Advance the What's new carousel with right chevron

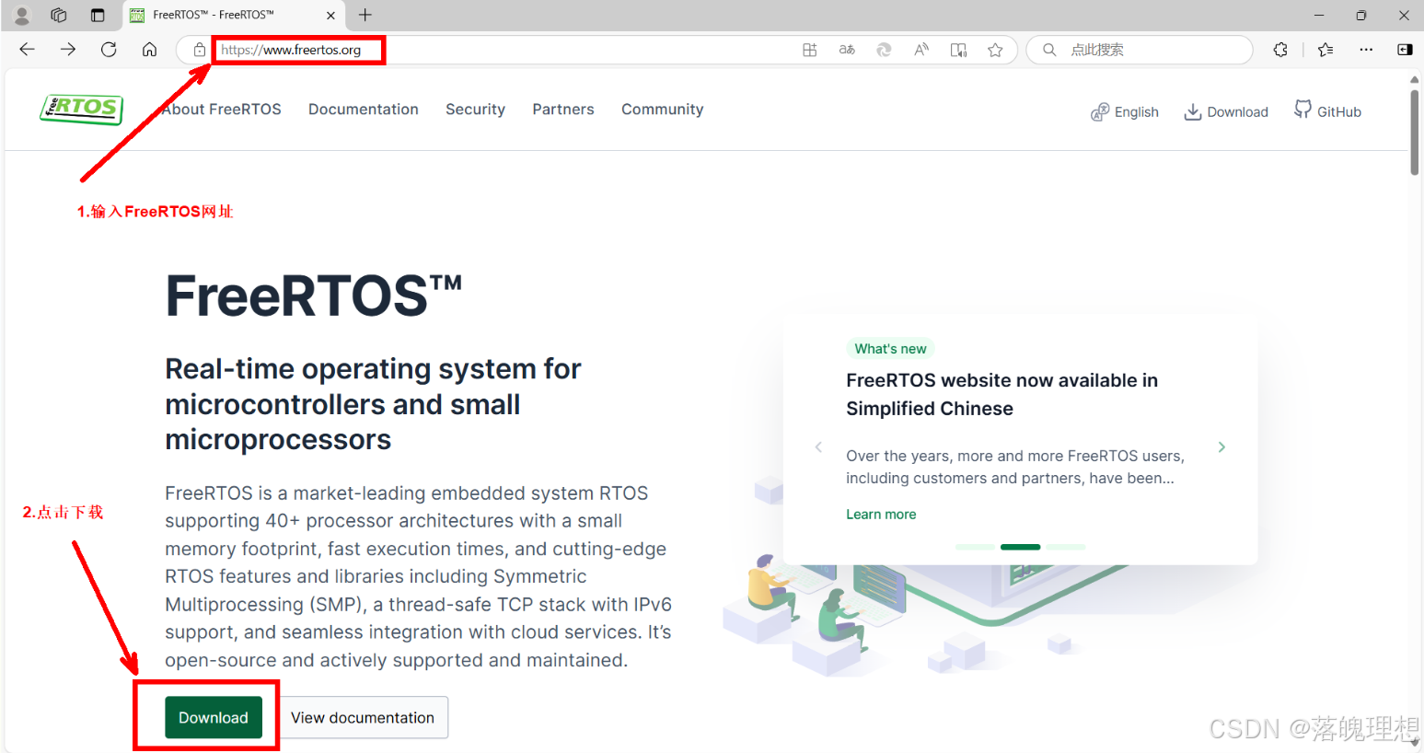click(1221, 446)
